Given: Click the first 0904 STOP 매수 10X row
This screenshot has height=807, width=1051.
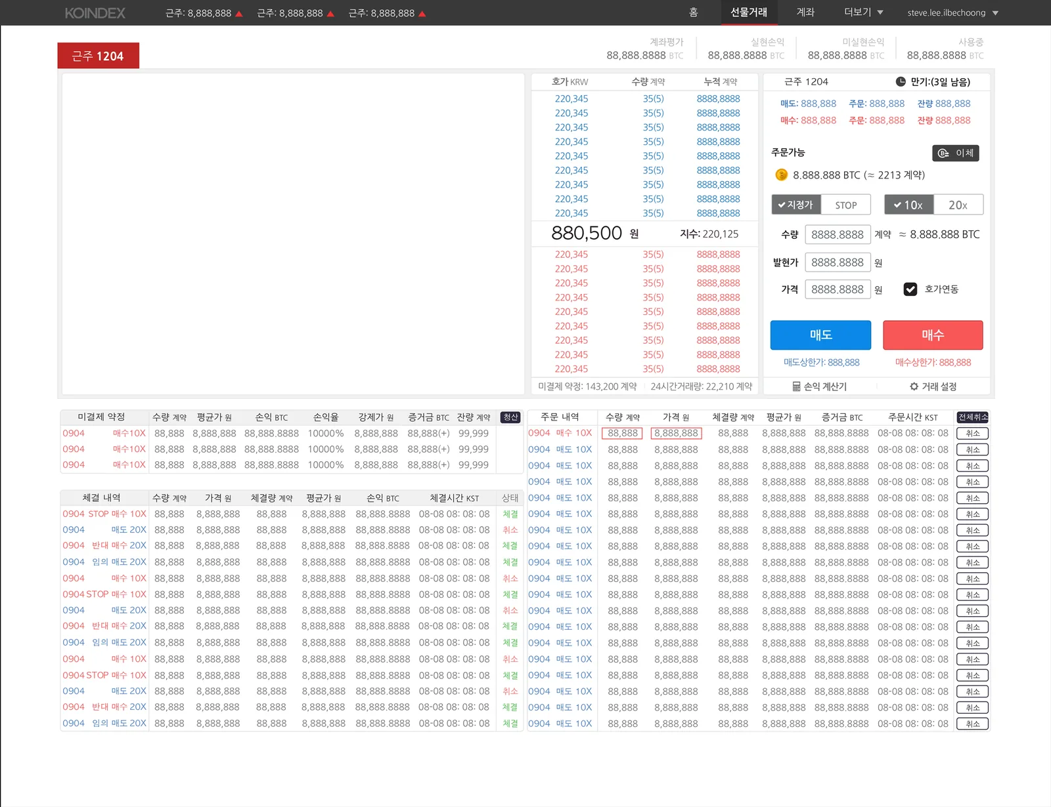Looking at the screenshot, I should [x=292, y=514].
